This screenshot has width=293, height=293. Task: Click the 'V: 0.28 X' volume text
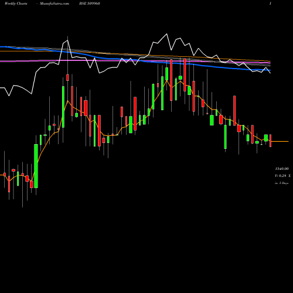pyautogui.click(x=282, y=176)
